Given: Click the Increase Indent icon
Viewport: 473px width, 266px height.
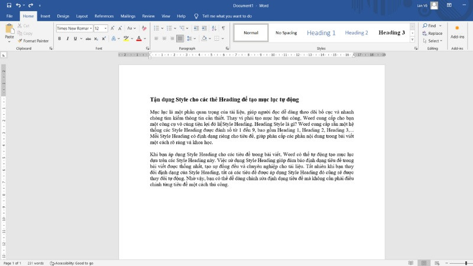Looking at the screenshot, I should (x=205, y=28).
